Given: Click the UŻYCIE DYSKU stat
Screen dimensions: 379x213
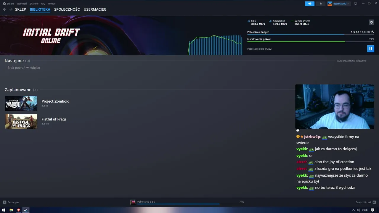Looking at the screenshot, I should click(x=300, y=22).
